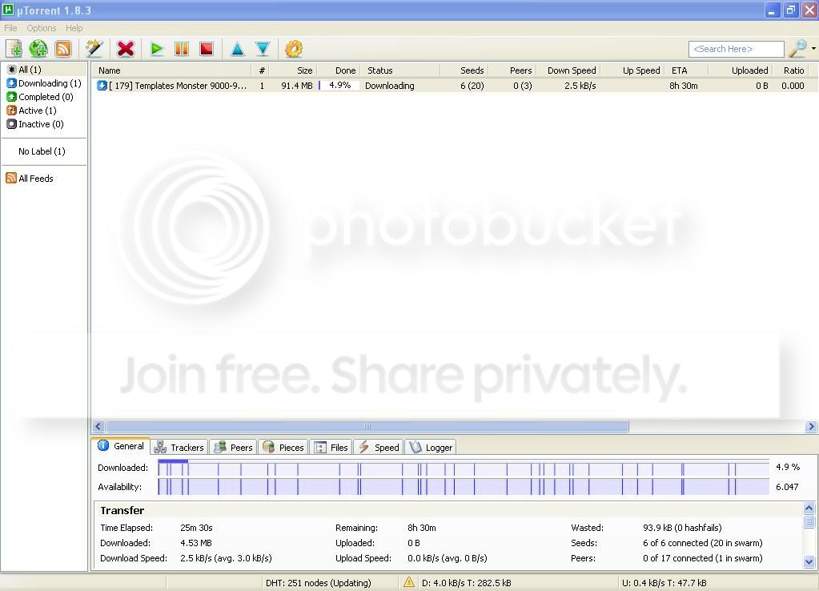
Task: Sort by Up Speed column header
Action: (632, 70)
